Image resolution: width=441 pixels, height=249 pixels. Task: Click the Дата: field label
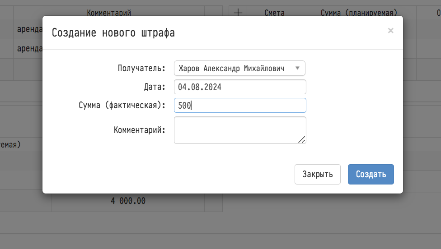tap(155, 87)
